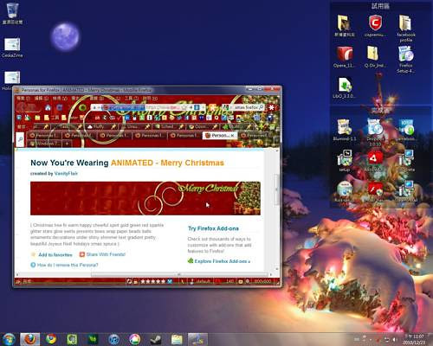
Task: Open the Windows Start menu
Action: coord(9,339)
